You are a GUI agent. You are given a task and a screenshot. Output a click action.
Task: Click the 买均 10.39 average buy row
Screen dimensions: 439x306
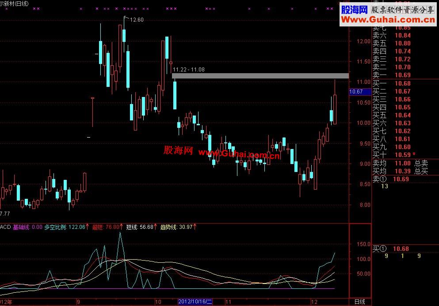392,171
